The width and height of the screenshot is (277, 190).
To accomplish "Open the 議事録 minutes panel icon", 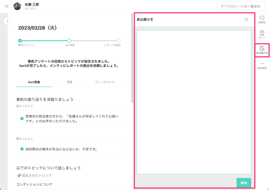I will (262, 19).
